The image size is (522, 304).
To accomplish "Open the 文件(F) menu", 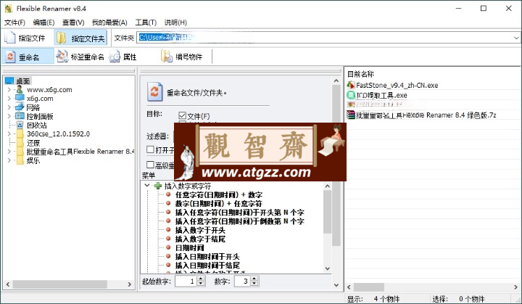I will click(x=14, y=22).
